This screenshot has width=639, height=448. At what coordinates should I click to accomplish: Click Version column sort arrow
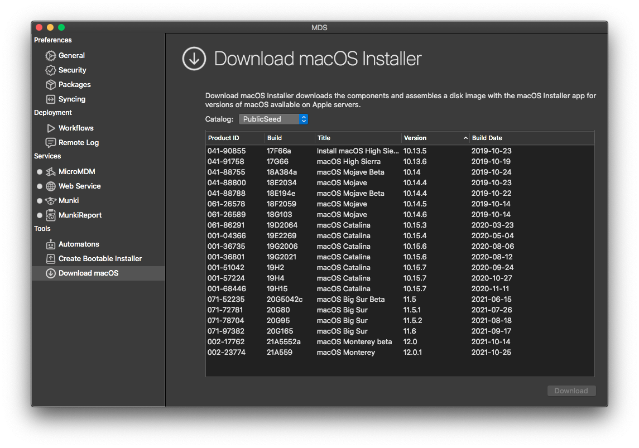[465, 138]
